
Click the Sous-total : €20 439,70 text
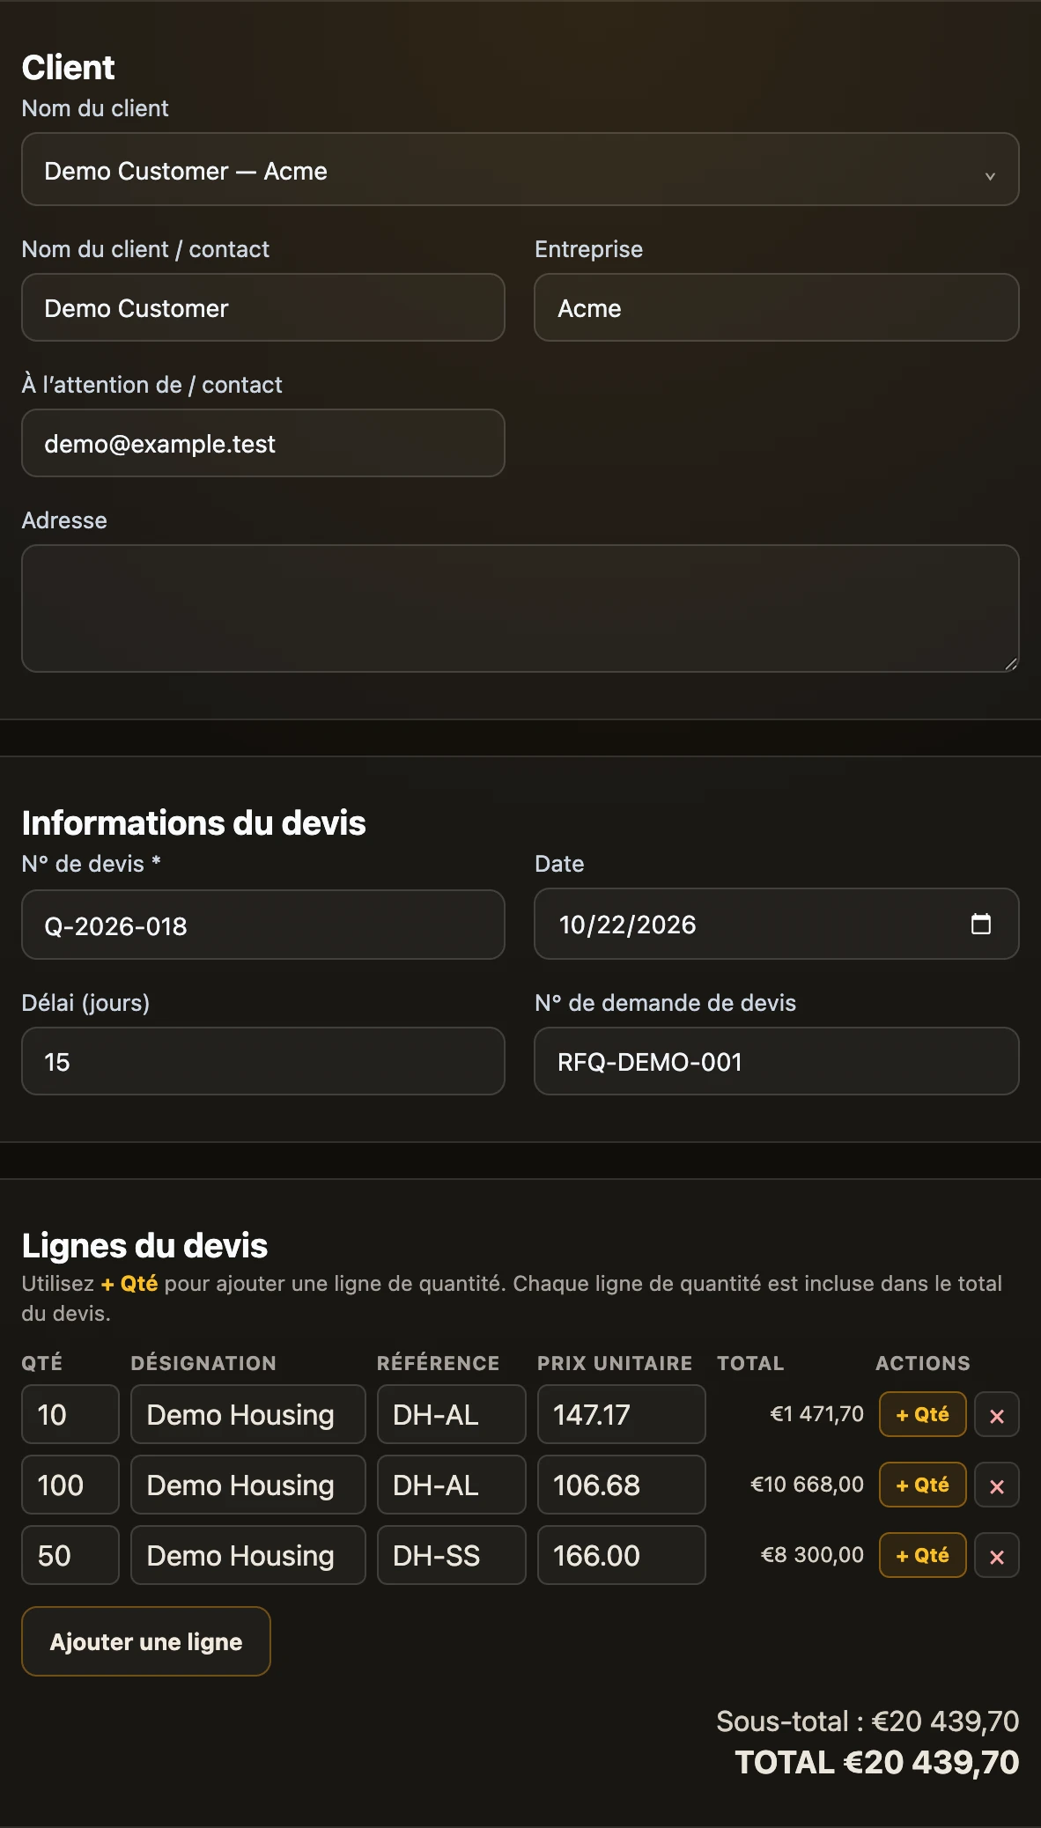coord(867,1721)
